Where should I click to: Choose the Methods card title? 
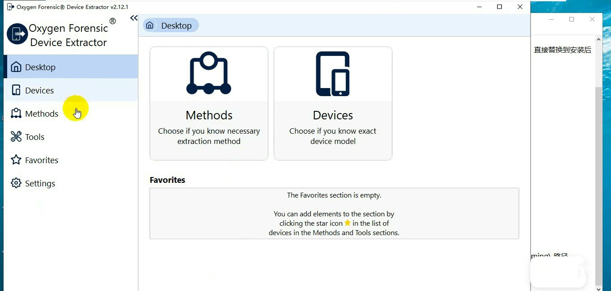pyautogui.click(x=209, y=115)
